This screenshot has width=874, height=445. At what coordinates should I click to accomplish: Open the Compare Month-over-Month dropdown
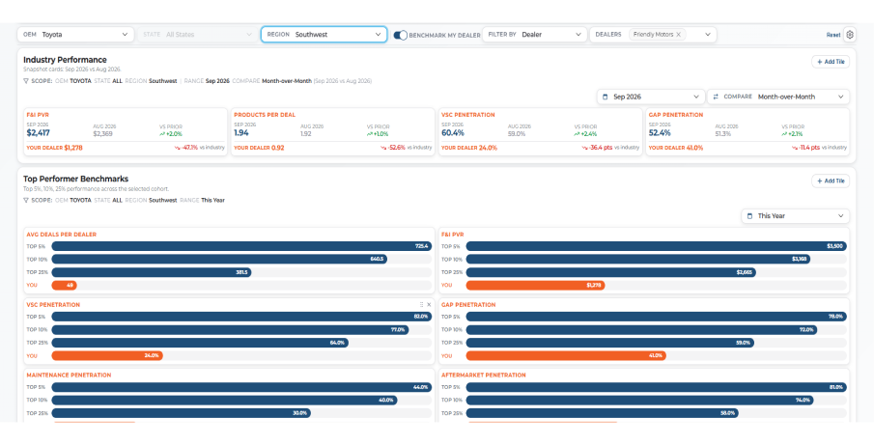778,97
